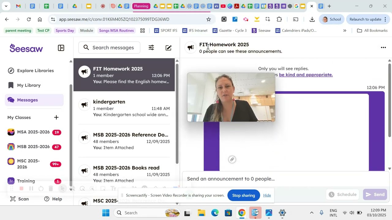Click the Schedule button
This screenshot has height=220, width=392.
pos(343,195)
